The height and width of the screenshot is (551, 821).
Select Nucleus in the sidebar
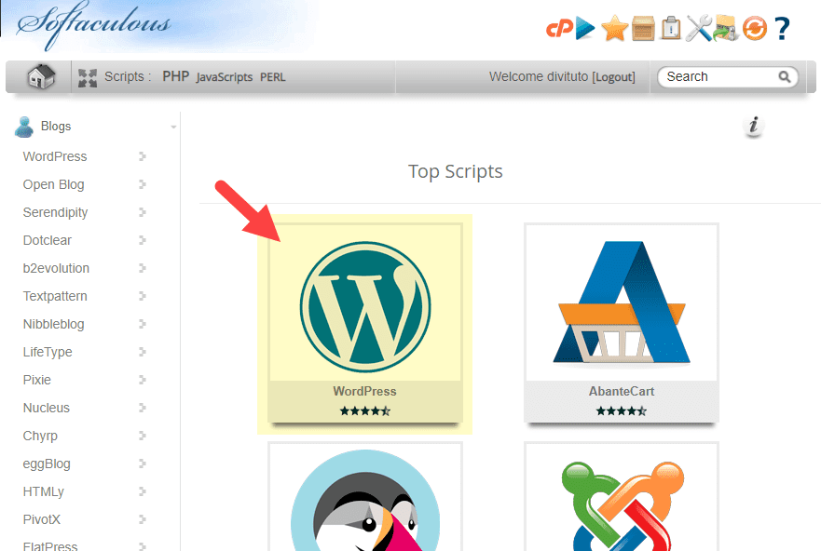coord(46,408)
